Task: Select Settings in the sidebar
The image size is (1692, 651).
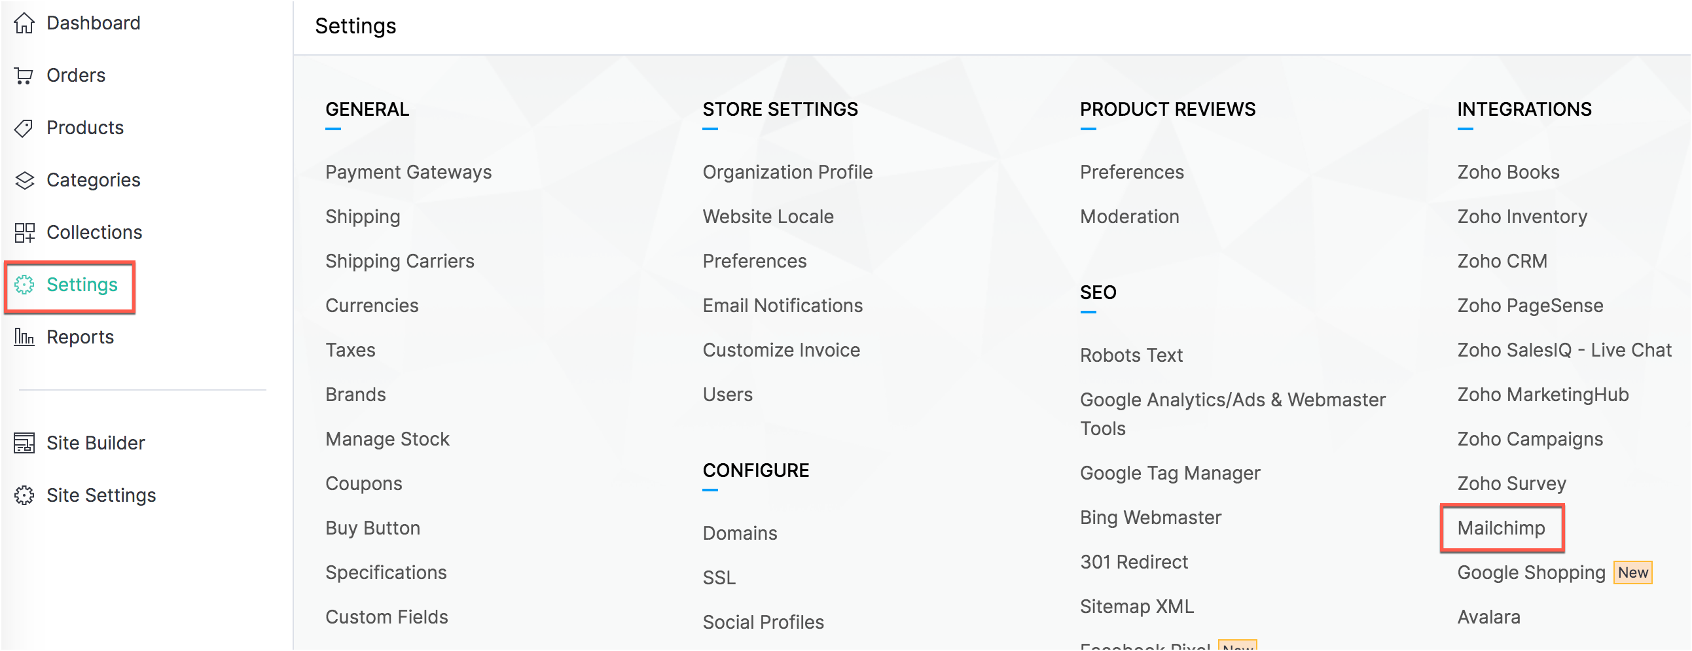Action: pyautogui.click(x=81, y=285)
